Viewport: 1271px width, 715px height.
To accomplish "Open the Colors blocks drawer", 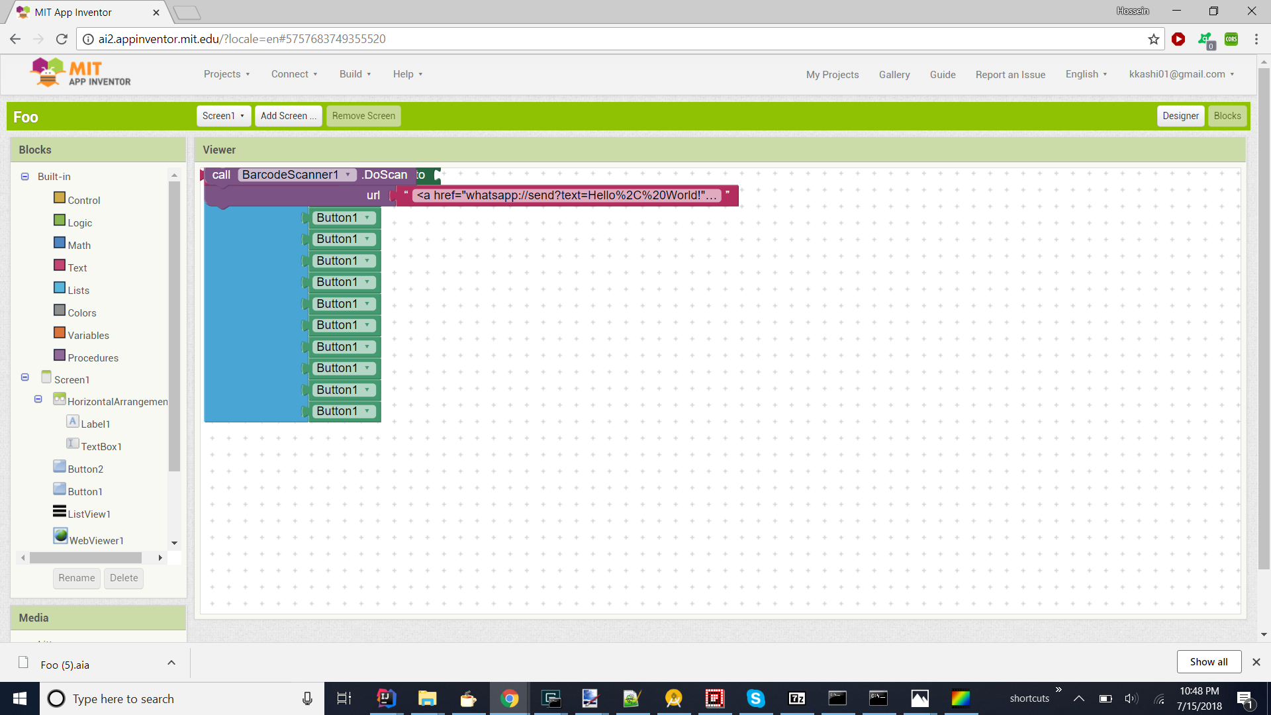I will [x=82, y=312].
